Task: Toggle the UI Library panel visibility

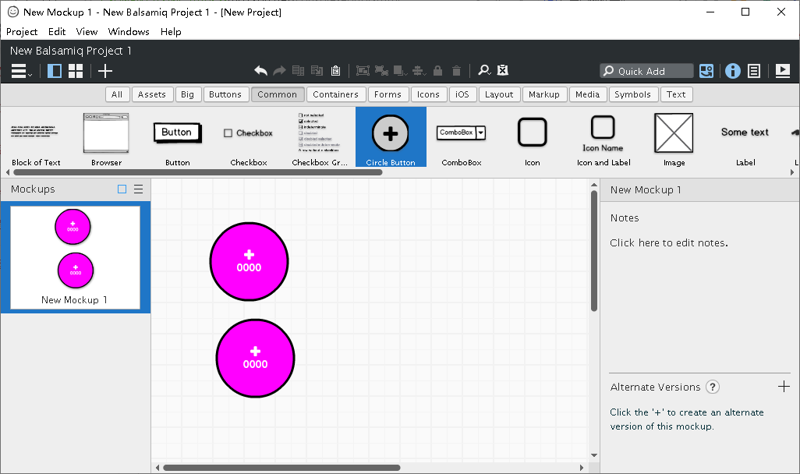Action: pos(54,70)
